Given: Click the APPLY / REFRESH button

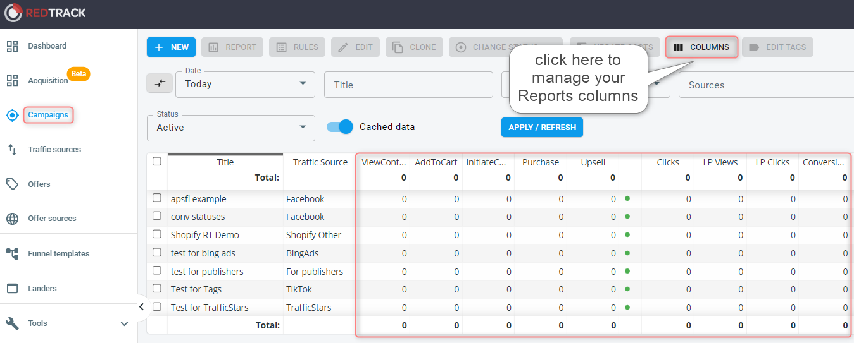Looking at the screenshot, I should pyautogui.click(x=542, y=127).
